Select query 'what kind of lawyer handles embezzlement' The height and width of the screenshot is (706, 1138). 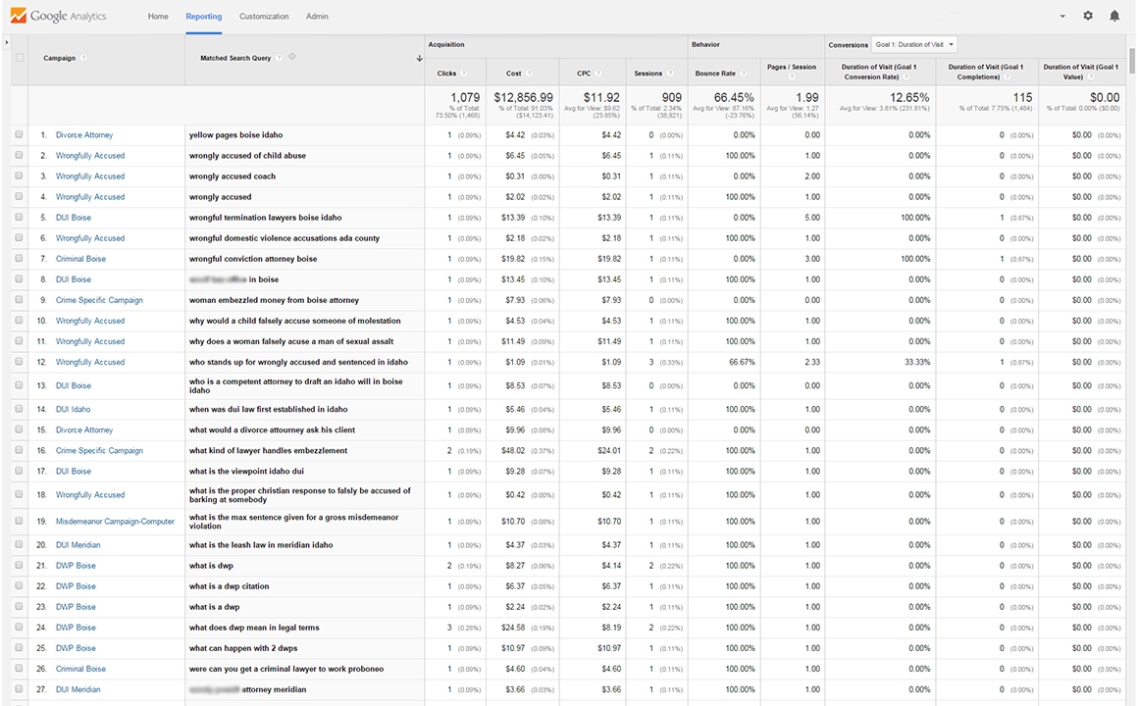pyautogui.click(x=268, y=451)
